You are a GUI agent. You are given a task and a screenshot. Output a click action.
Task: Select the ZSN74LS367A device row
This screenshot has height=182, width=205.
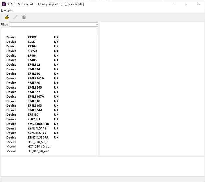pos(49,137)
